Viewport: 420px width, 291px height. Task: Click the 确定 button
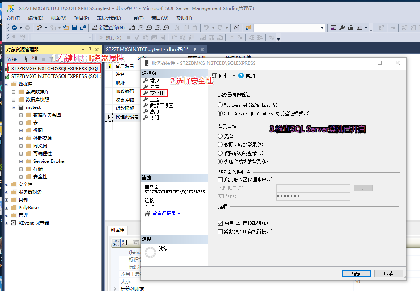pos(356,273)
